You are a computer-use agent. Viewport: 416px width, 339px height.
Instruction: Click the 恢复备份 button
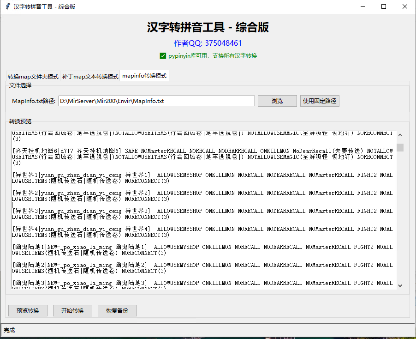[117, 310]
